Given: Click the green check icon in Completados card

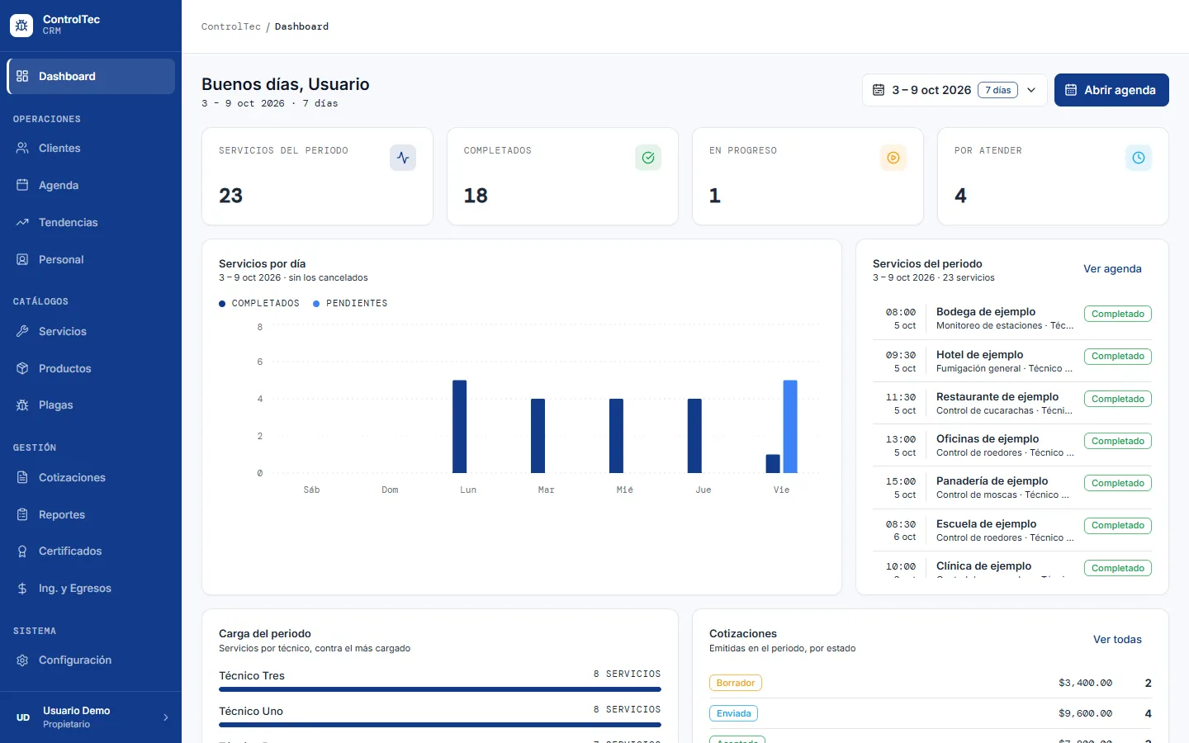Looking at the screenshot, I should [648, 158].
